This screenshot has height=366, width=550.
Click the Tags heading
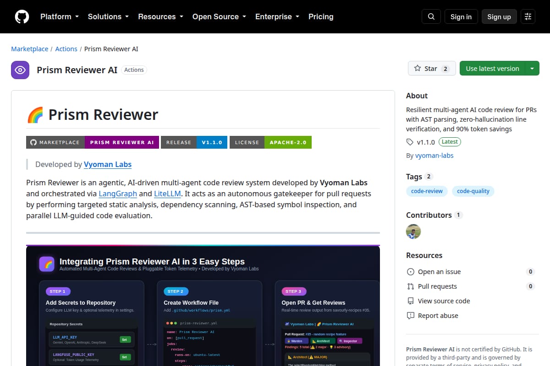(x=414, y=177)
